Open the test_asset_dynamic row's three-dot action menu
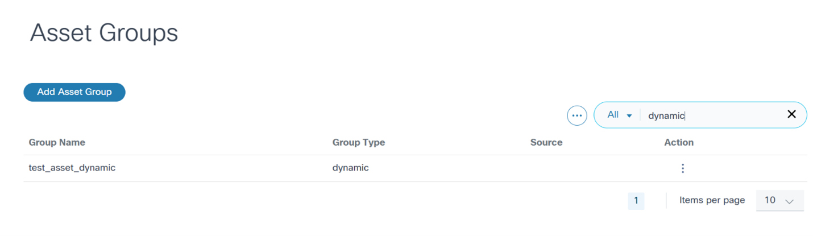This screenshot has height=236, width=813. tap(683, 168)
